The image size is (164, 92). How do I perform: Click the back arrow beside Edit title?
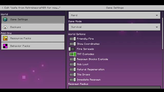coord(3,8)
